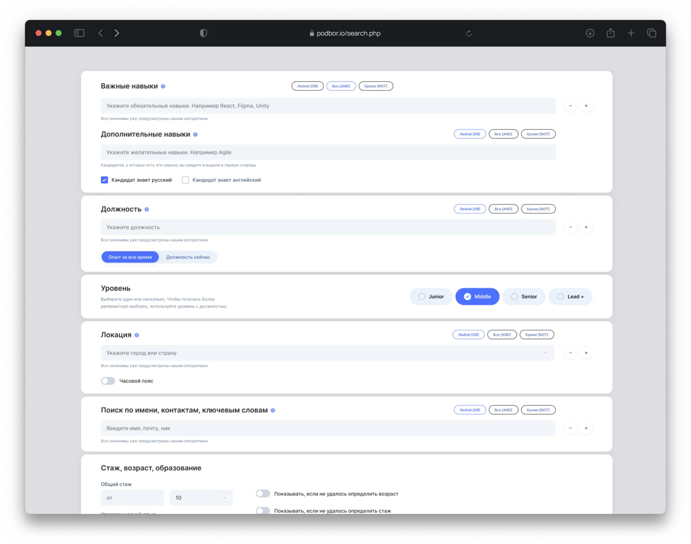Viewport: 691px width, 544px height.
Task: Click the plus button in Должность row
Action: (x=586, y=227)
